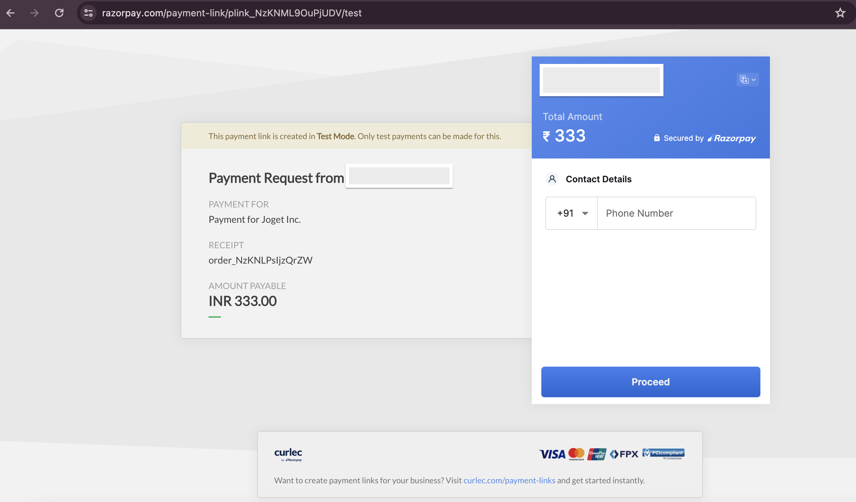Click the lock icon beside Secured by
The height and width of the screenshot is (502, 856).
[x=657, y=138]
